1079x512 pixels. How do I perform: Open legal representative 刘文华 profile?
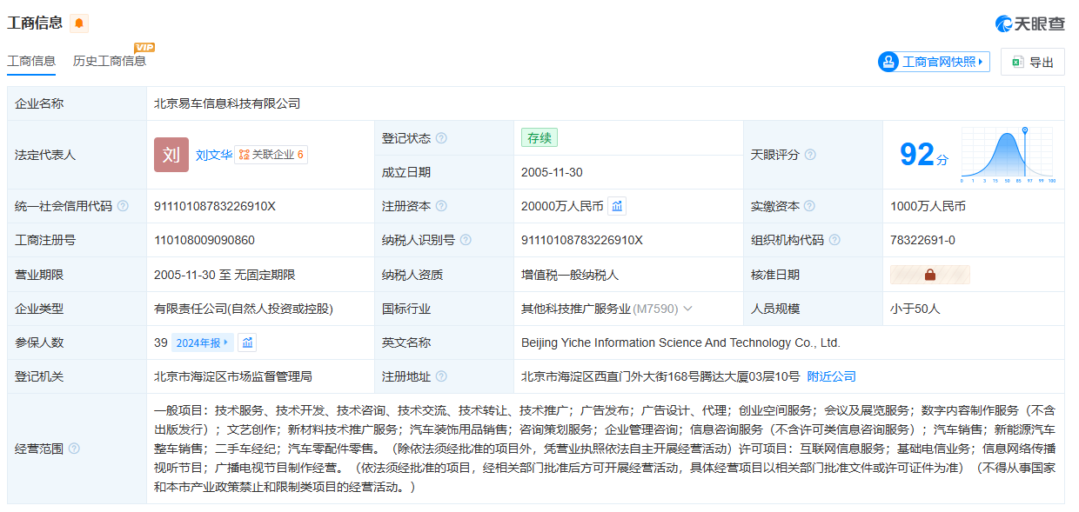point(214,155)
